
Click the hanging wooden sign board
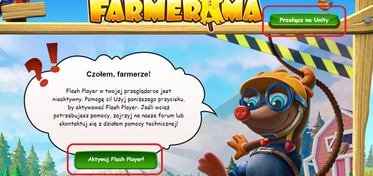tap(23, 11)
